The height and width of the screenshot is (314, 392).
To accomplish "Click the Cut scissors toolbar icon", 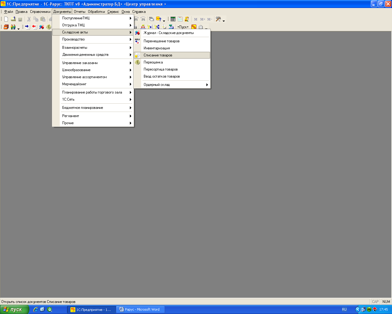I will coord(29,19).
